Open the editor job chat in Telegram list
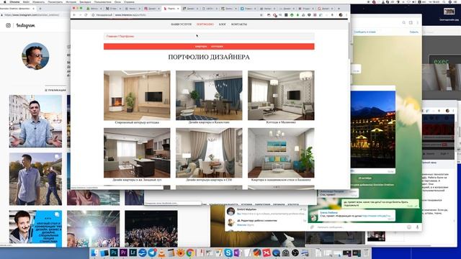This screenshot has height=259, width=461. [x=266, y=222]
